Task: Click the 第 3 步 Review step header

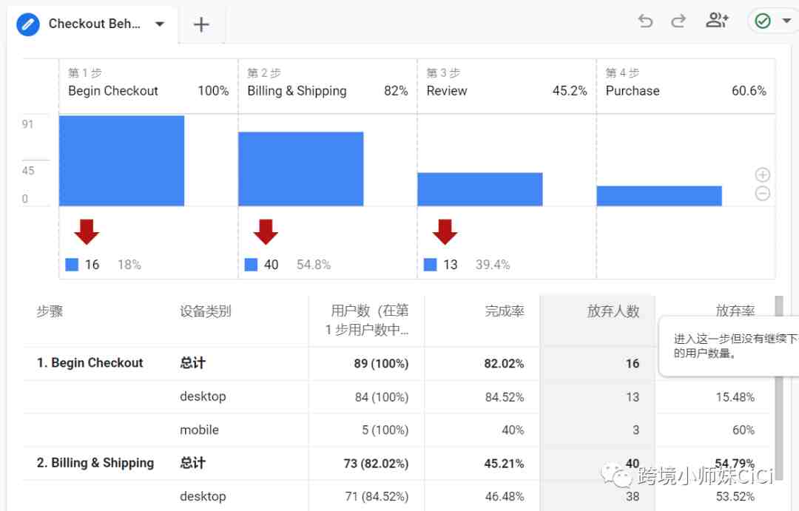Action: point(507,86)
